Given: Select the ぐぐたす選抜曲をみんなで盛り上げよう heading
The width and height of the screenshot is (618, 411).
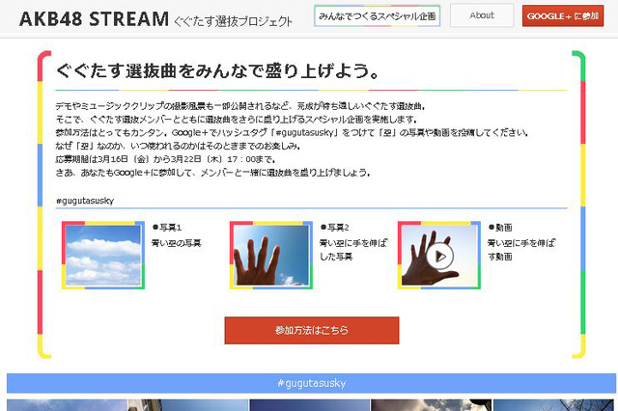Looking at the screenshot, I should click(217, 70).
